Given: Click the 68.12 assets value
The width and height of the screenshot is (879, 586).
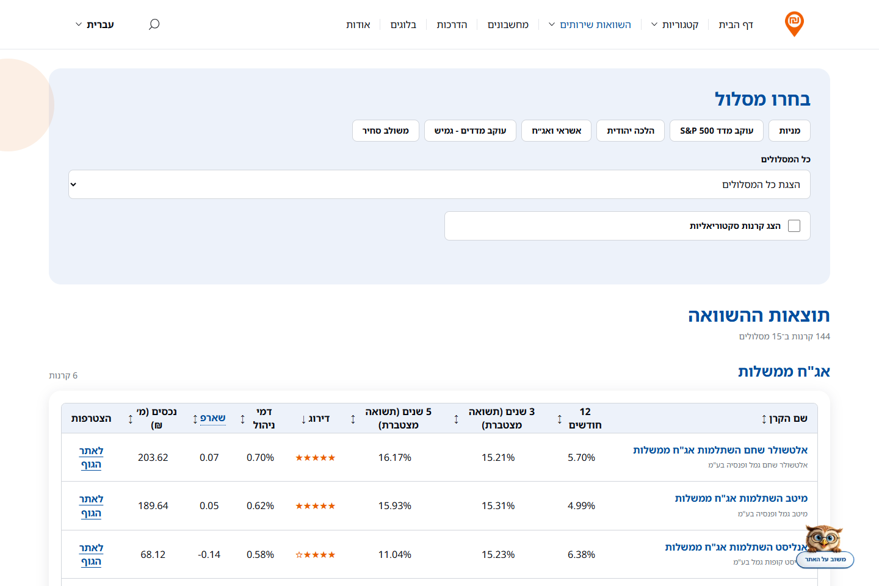Looking at the screenshot, I should (x=153, y=554).
